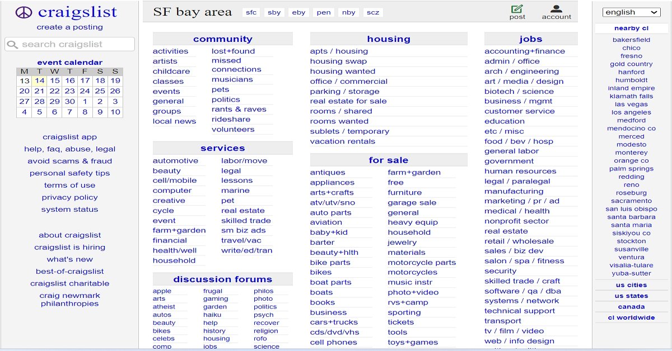
Task: Open motorcycle parts listings
Action: 422,263
